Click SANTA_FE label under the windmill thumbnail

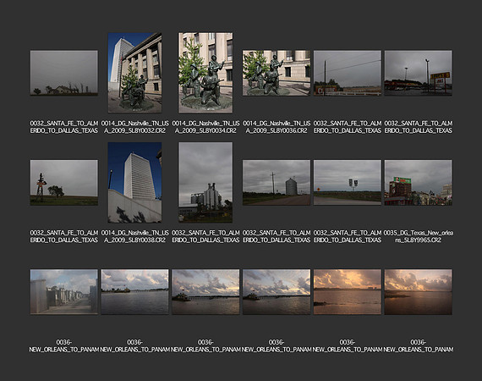pos(64,236)
